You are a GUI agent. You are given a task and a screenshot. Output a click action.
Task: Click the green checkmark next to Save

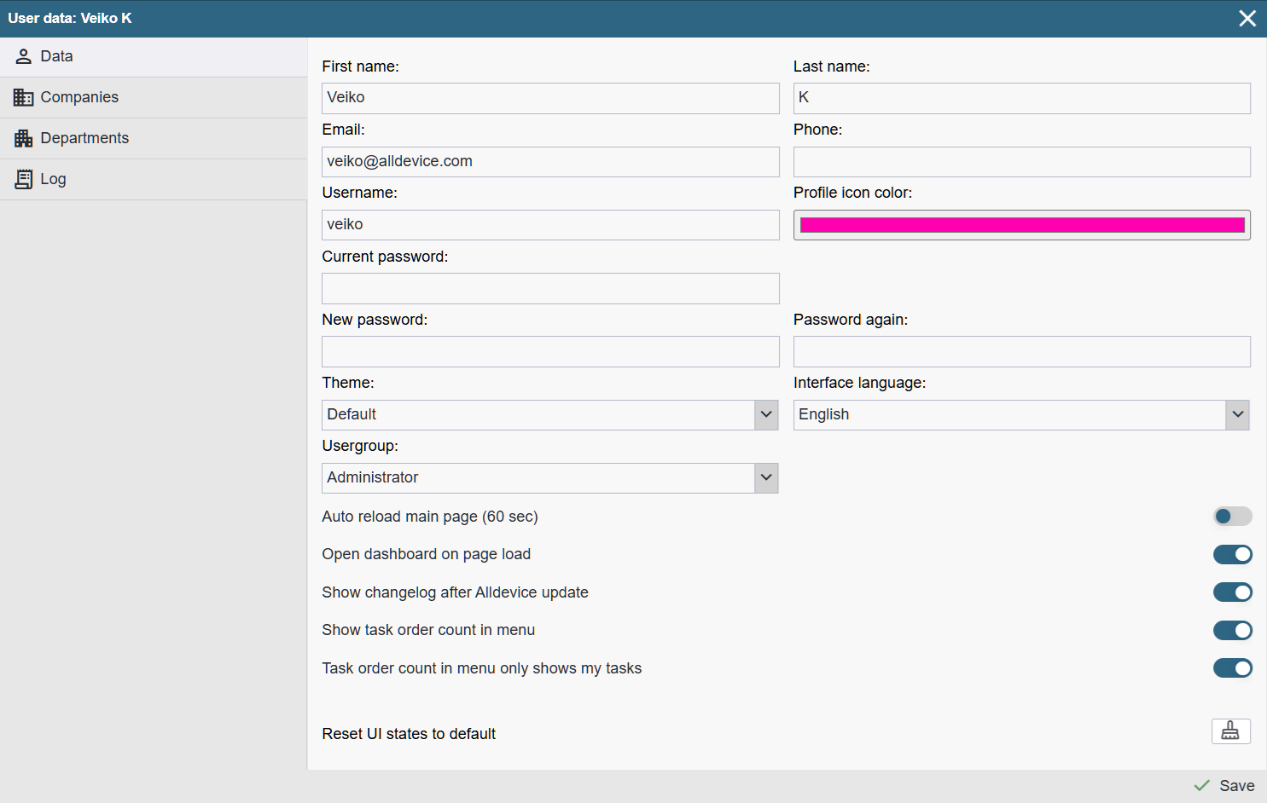1202,786
